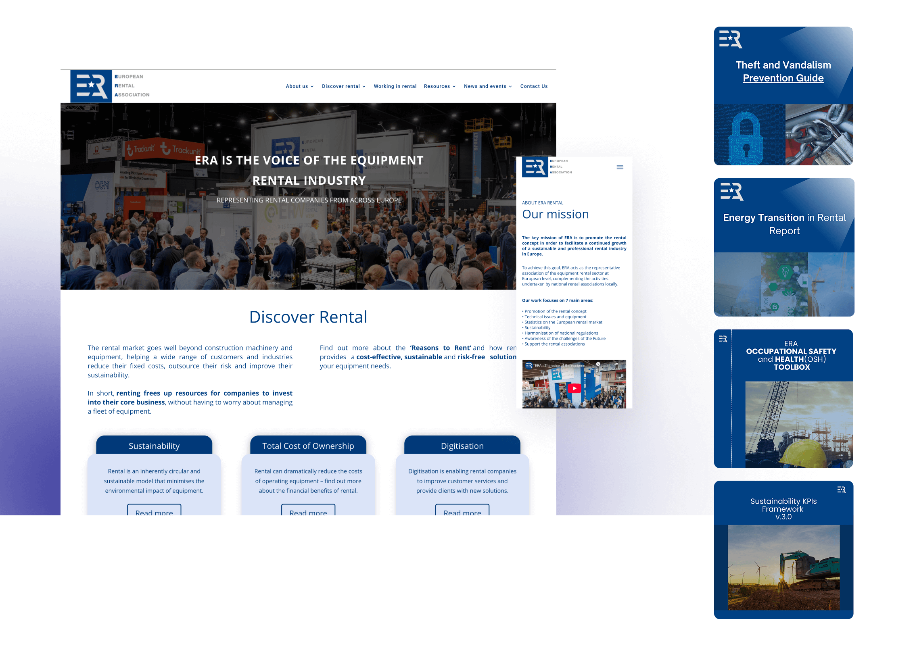Expand the Discover rental dropdown menu
The height and width of the screenshot is (646, 915).
343,86
